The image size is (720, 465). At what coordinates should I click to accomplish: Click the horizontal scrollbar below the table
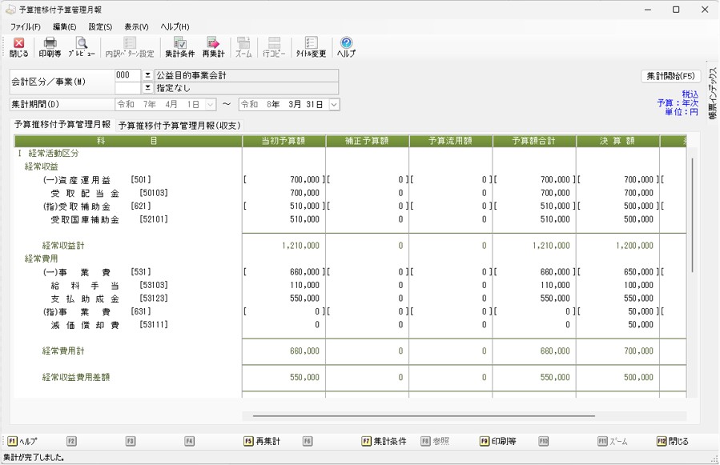tap(424, 416)
